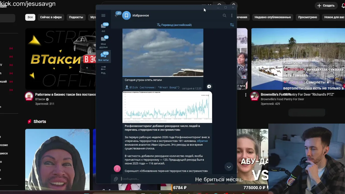345x194 pixels.
Task: Open translation settings sliders icon
Action: click(232, 25)
